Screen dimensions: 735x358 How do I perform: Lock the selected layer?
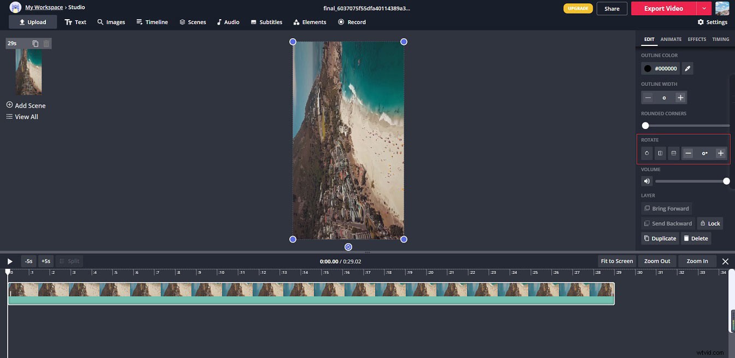click(x=710, y=223)
